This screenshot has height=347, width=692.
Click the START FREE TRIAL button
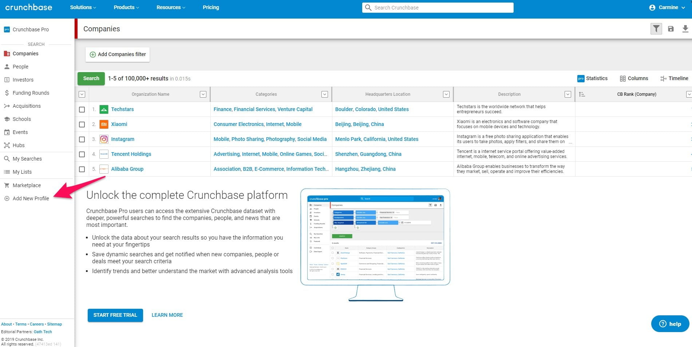tap(115, 315)
